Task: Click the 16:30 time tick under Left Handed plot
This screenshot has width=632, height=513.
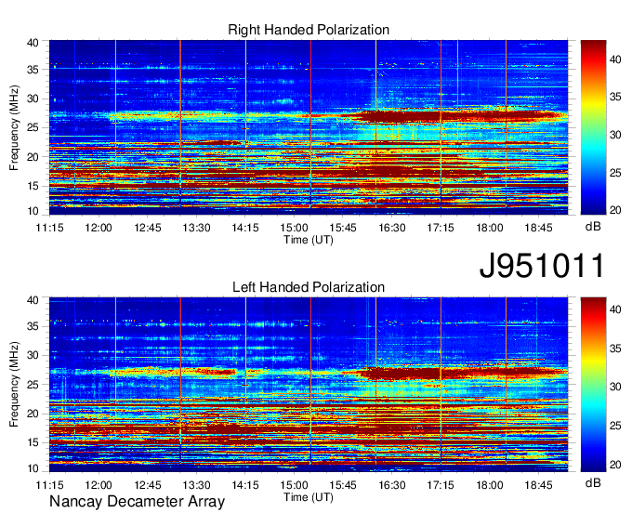Action: click(392, 485)
